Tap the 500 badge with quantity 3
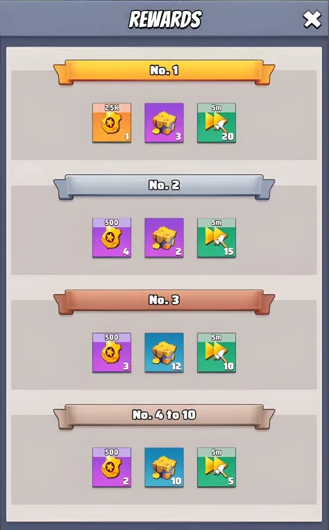This screenshot has height=530, width=329. coord(112,353)
